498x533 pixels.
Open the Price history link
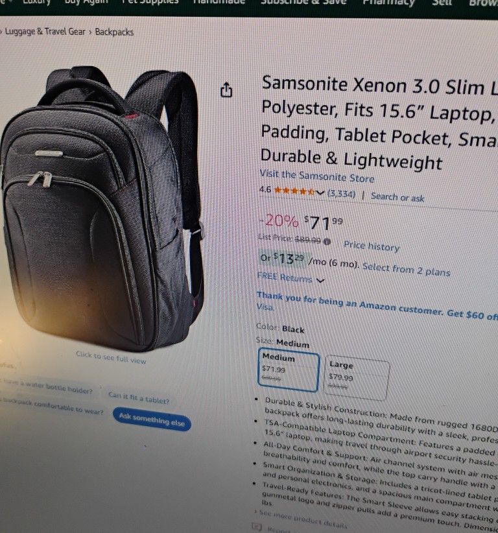(x=372, y=246)
